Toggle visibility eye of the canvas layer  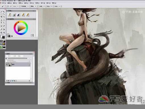7,65
